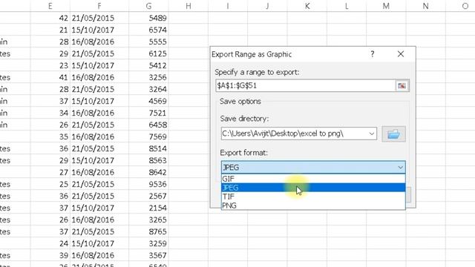Select column J header
Image resolution: width=475 pixels, height=267 pixels.
tap(267, 6)
